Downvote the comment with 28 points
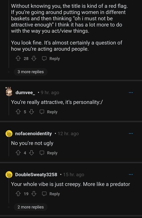 pyautogui.click(x=34, y=59)
